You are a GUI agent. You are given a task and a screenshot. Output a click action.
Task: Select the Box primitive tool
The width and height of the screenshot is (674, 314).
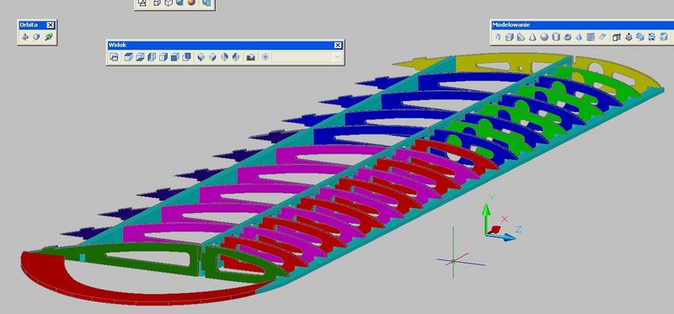[510, 37]
